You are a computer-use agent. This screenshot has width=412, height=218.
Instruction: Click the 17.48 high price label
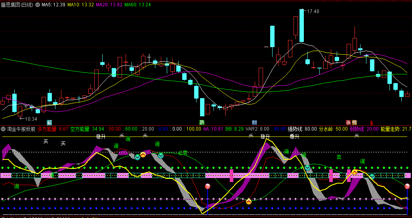tap(313, 11)
